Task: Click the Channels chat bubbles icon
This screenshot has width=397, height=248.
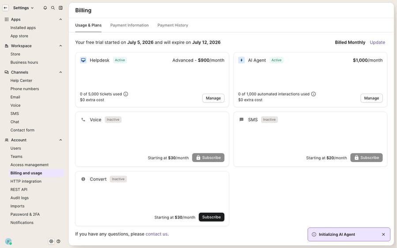Action: pyautogui.click(x=7, y=72)
